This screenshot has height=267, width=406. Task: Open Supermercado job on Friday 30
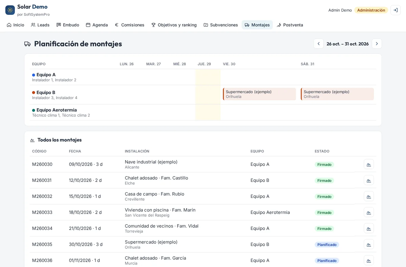[x=259, y=94]
